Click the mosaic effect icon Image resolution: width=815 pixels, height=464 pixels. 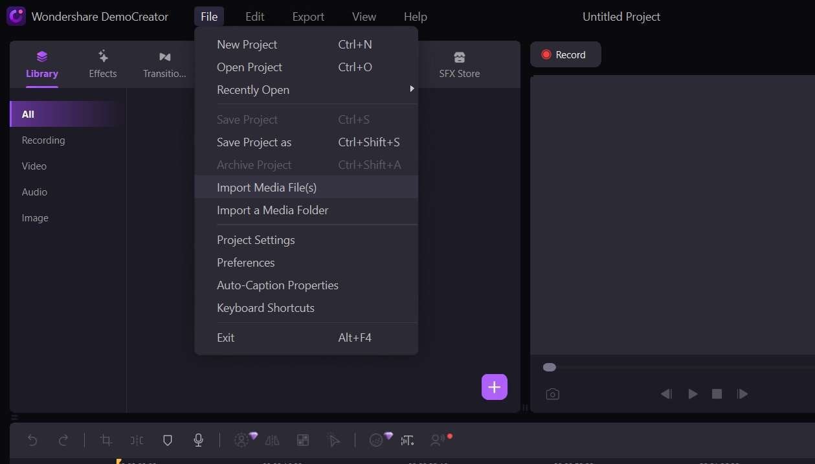pos(303,441)
